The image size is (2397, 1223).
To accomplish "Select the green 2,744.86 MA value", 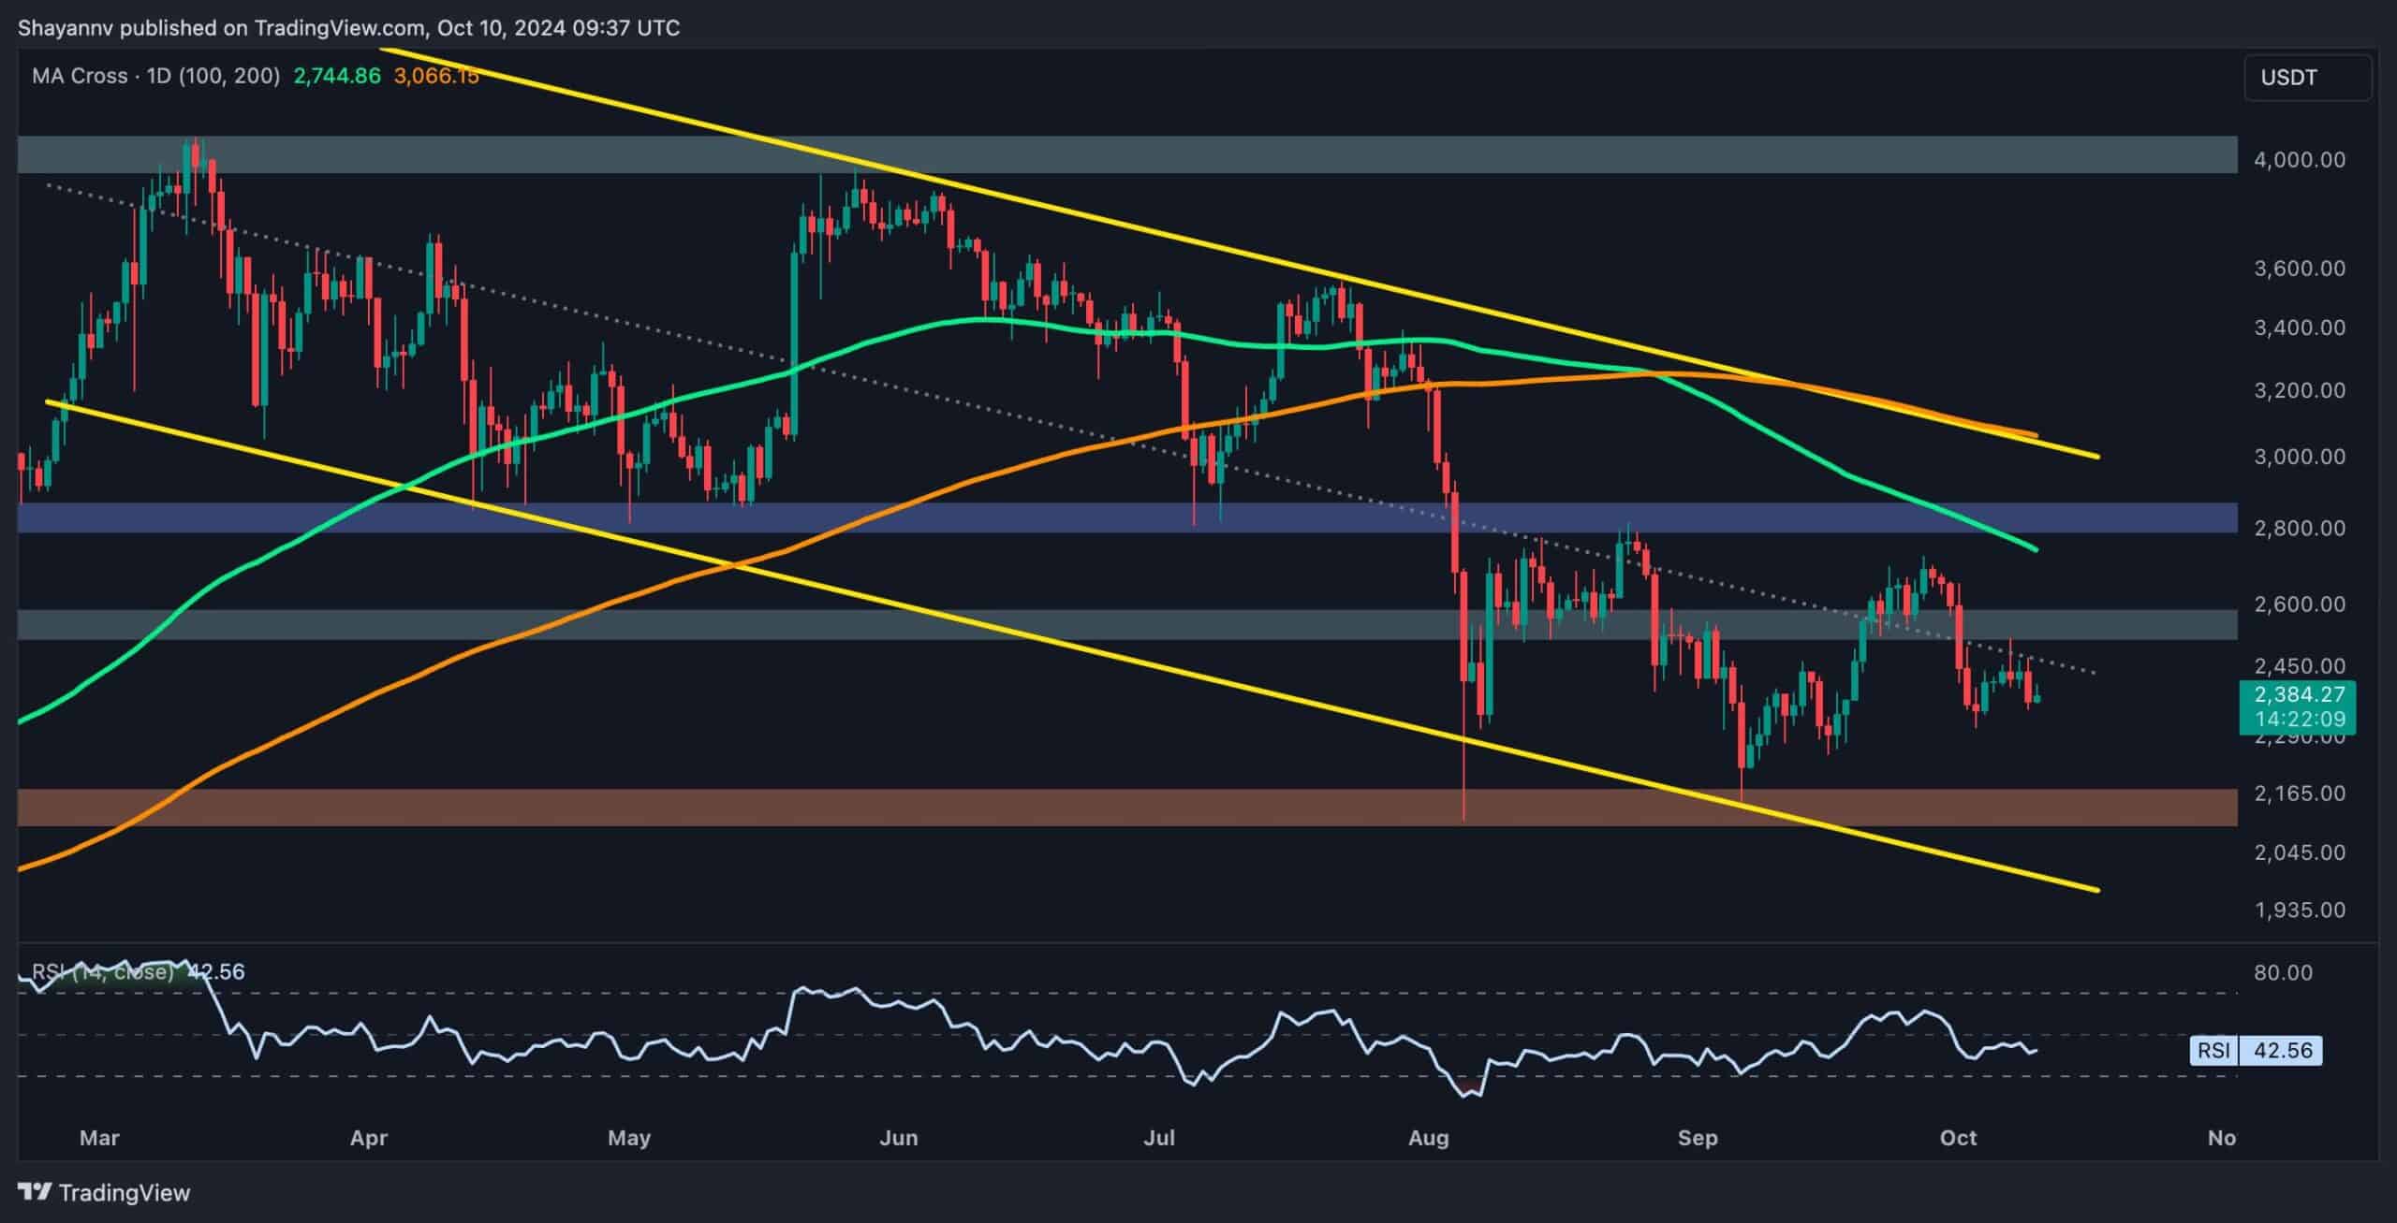I will [337, 76].
